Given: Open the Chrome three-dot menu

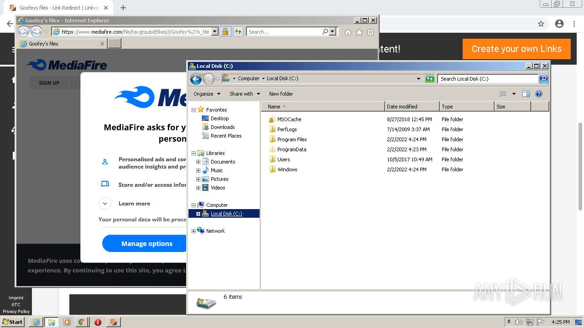Looking at the screenshot, I should 574,24.
